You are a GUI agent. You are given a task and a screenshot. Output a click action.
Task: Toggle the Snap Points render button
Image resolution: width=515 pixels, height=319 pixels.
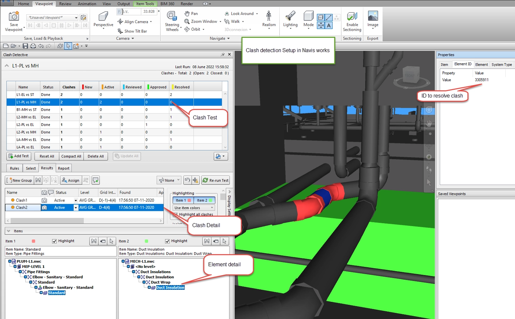pyautogui.click(x=321, y=25)
